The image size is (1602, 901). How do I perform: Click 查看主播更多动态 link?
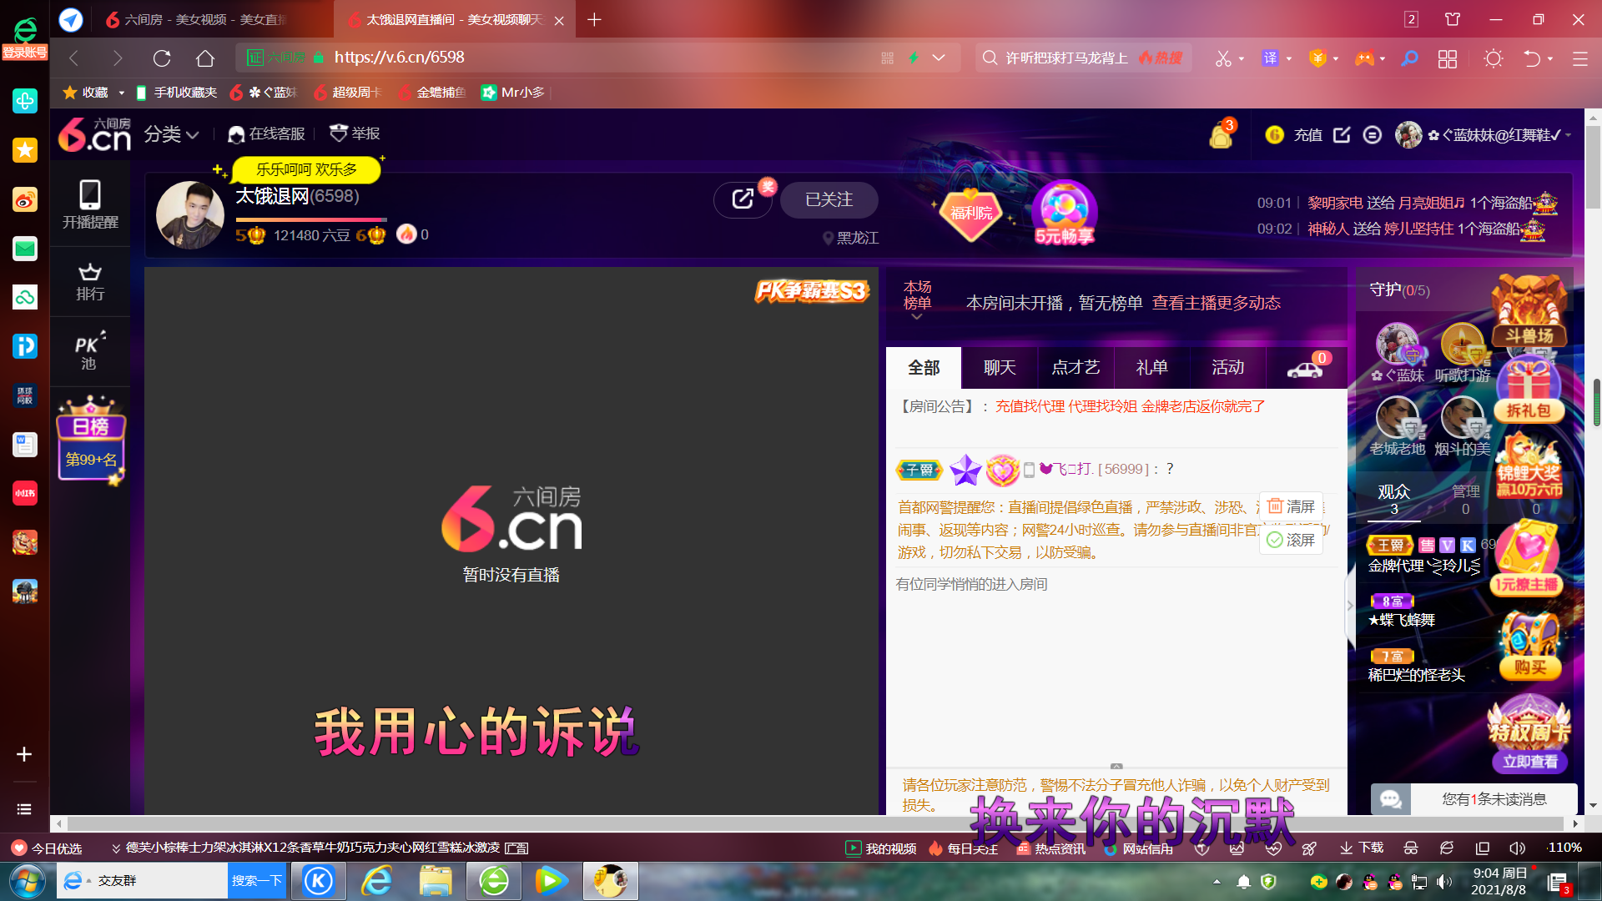pos(1216,303)
